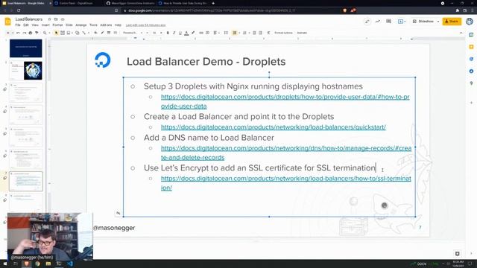Open the text align dropdown

216,33
